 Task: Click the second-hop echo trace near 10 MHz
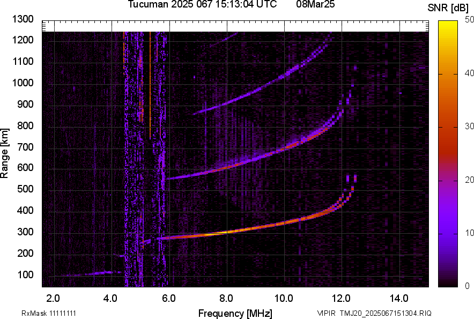[284, 149]
